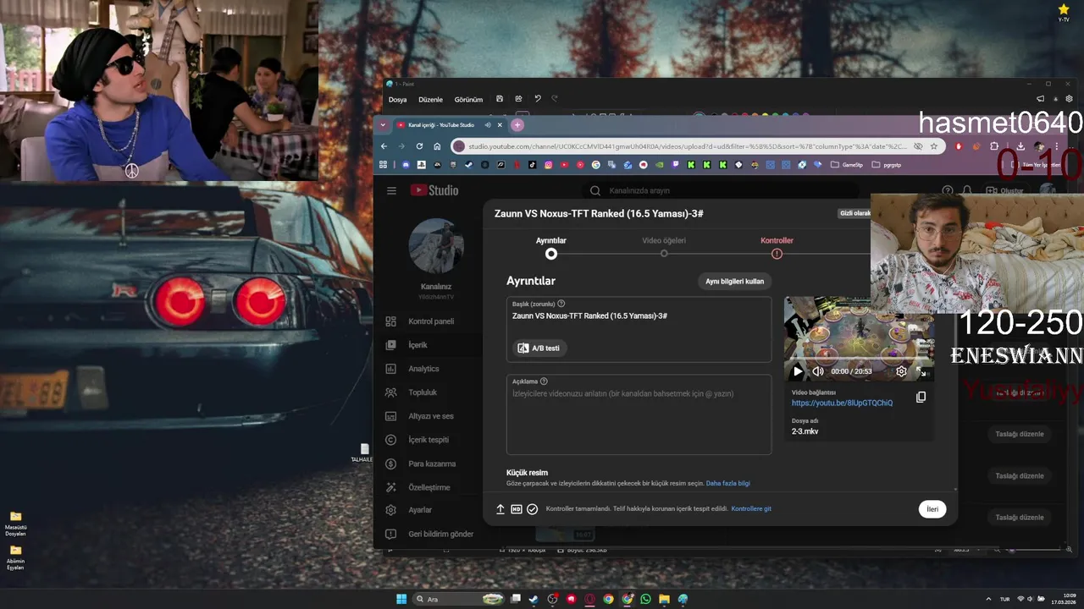
Task: Open İçerik tespiti in sidebar
Action: (x=428, y=440)
